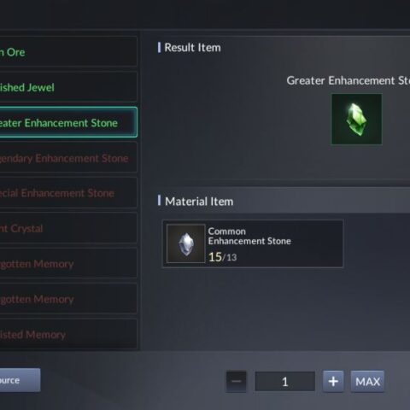Select the first Forgotten Memory entry
Viewport: 410px width, 410px height.
(68, 264)
